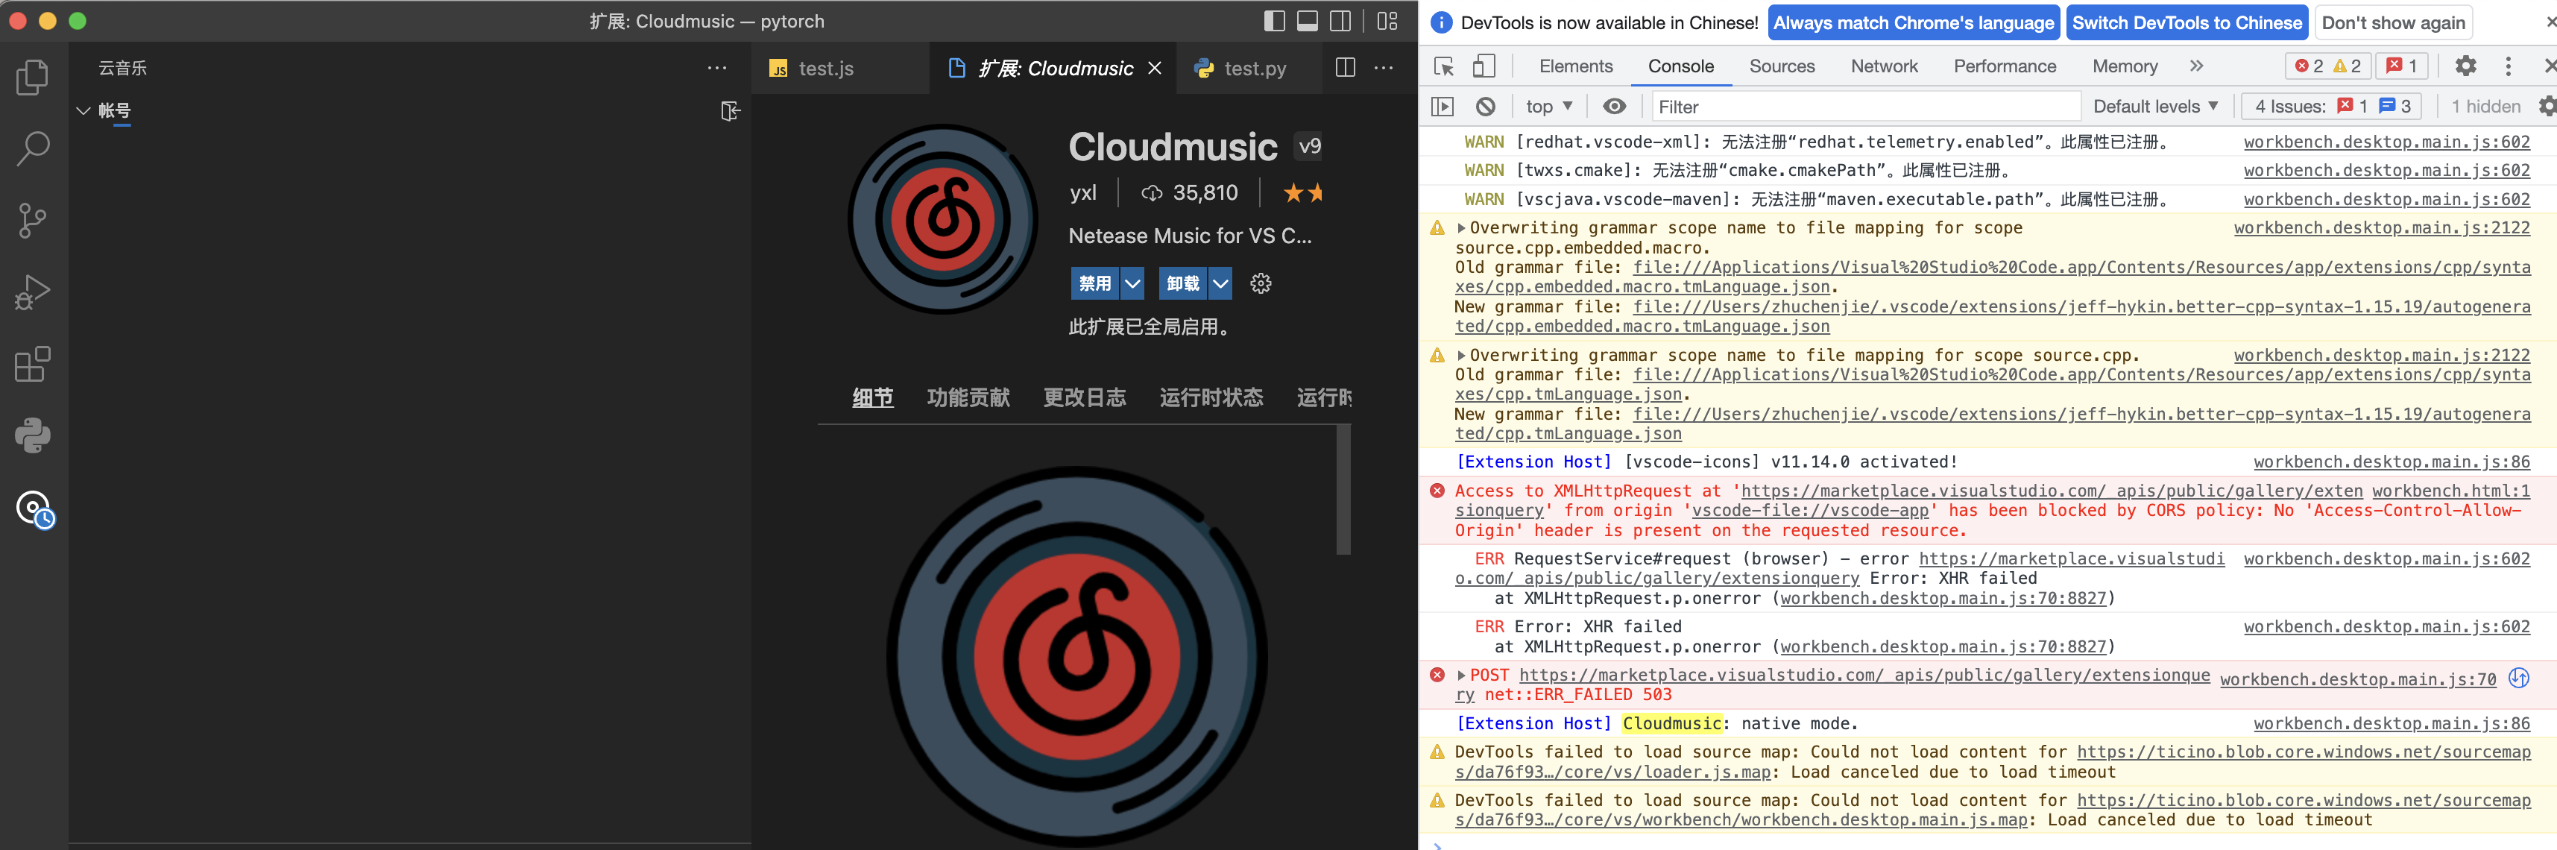Expand first Overwriting grammar scope warning
This screenshot has width=2557, height=850.
(x=1461, y=228)
